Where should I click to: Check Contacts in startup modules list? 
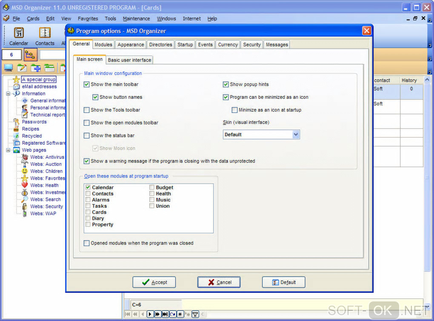point(88,193)
